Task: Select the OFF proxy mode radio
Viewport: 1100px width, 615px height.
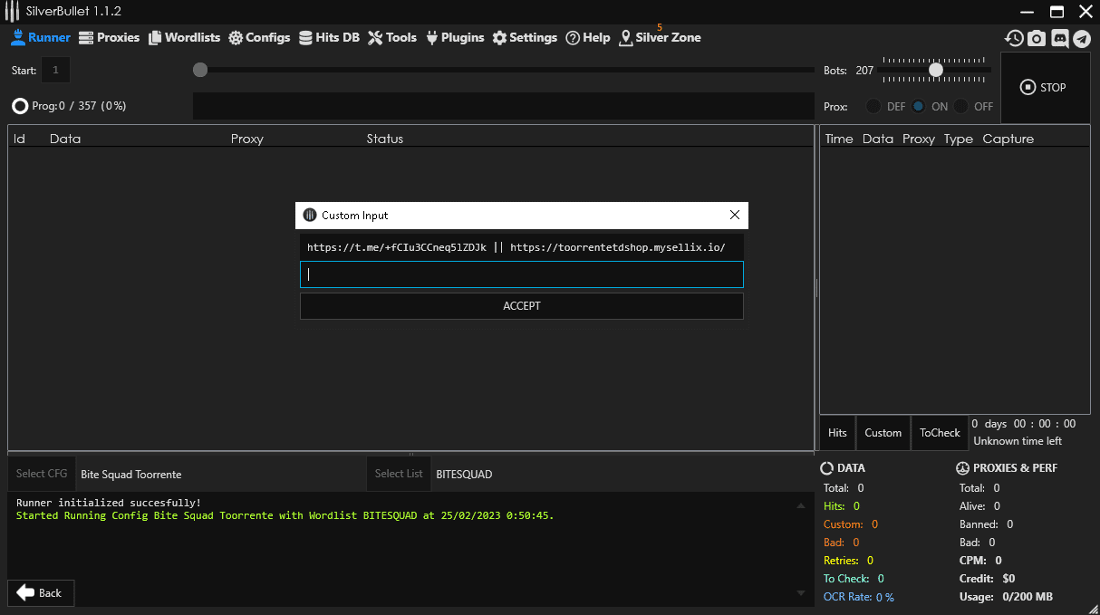Action: pyautogui.click(x=961, y=106)
